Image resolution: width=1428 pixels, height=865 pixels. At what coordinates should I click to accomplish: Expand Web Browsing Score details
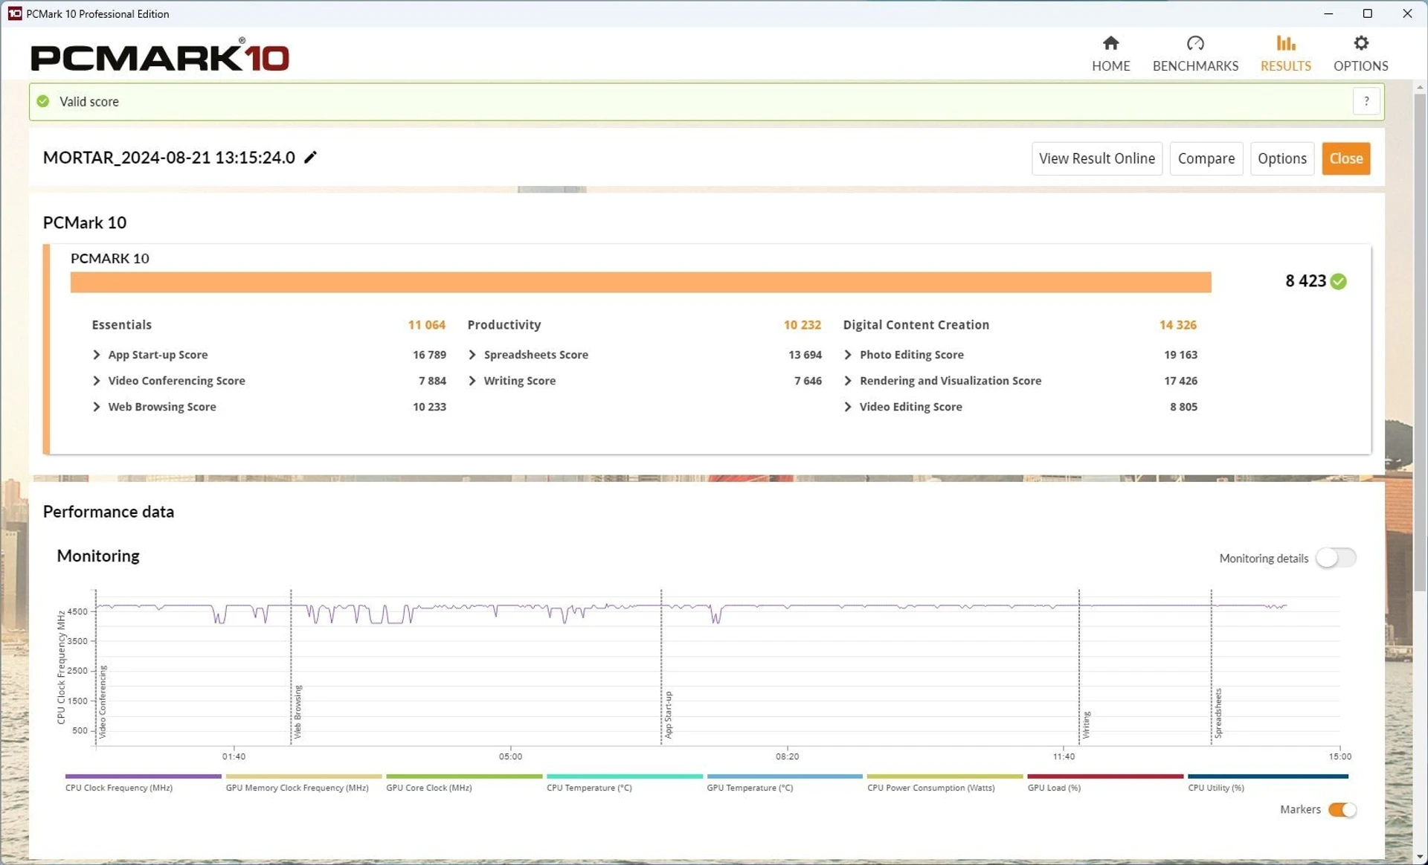coord(96,407)
